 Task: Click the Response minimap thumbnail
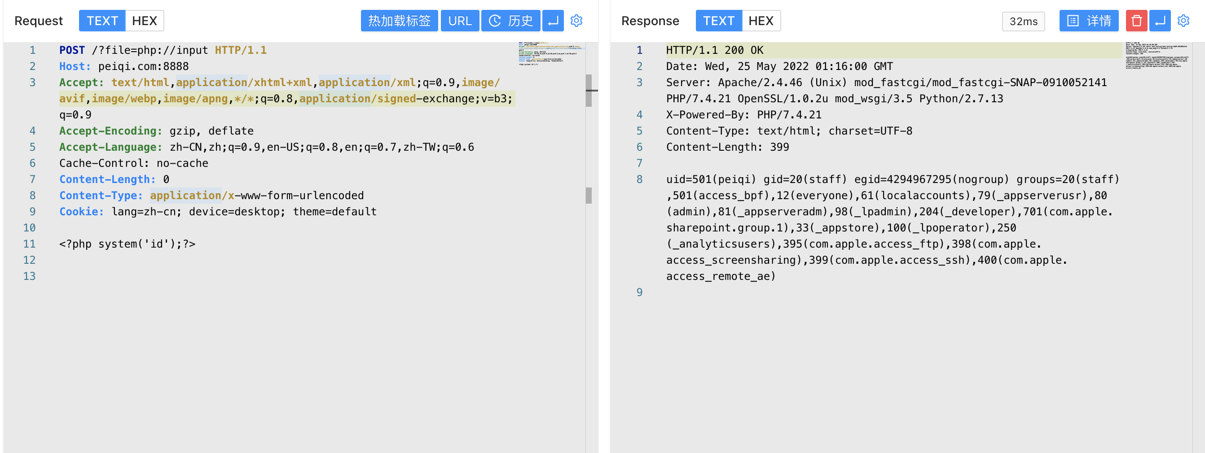click(1157, 56)
